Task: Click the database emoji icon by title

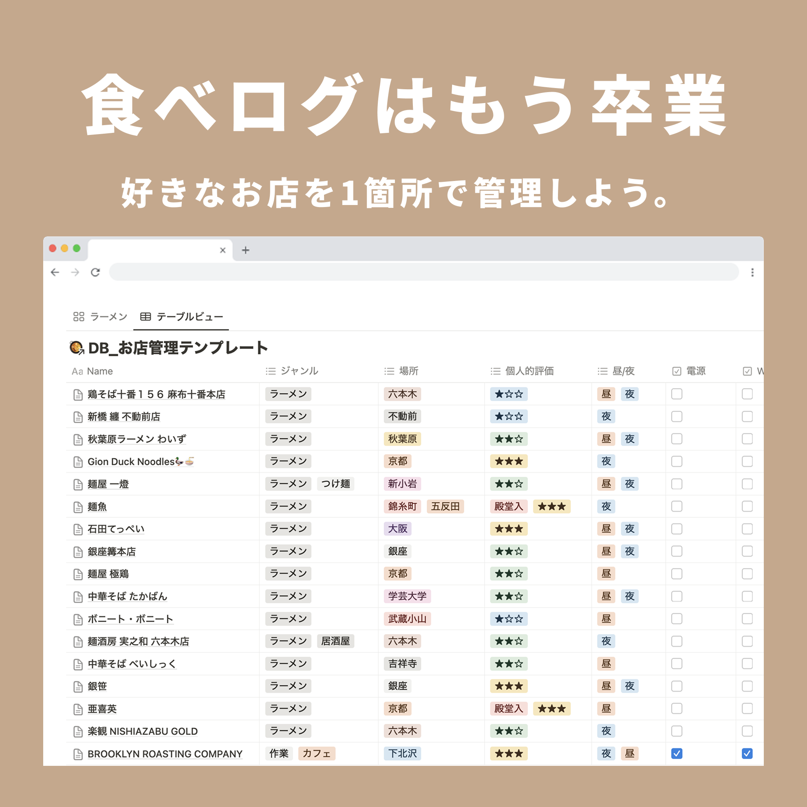Action: pyautogui.click(x=77, y=348)
